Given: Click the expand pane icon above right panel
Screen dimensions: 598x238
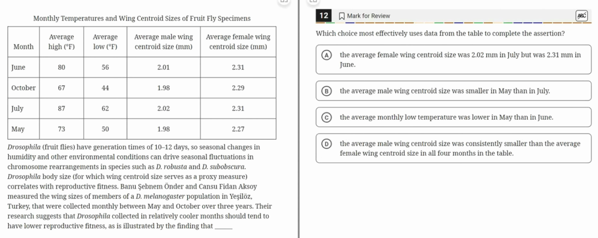Looking at the screenshot, I should [x=312, y=1].
